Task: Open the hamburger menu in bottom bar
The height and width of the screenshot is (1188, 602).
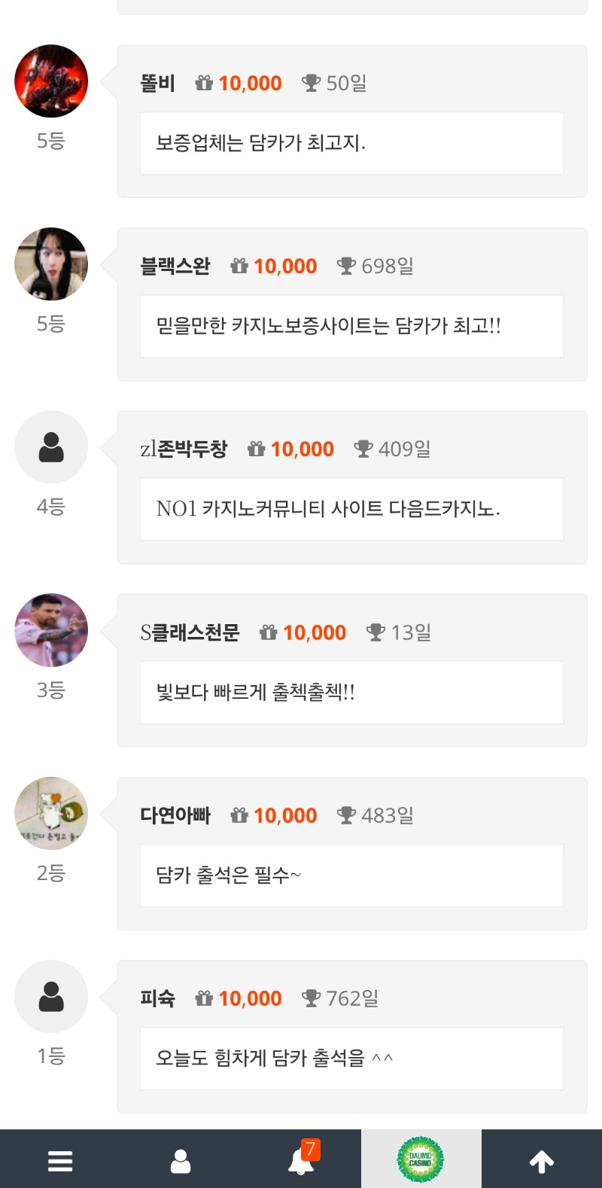Action: [60, 1160]
